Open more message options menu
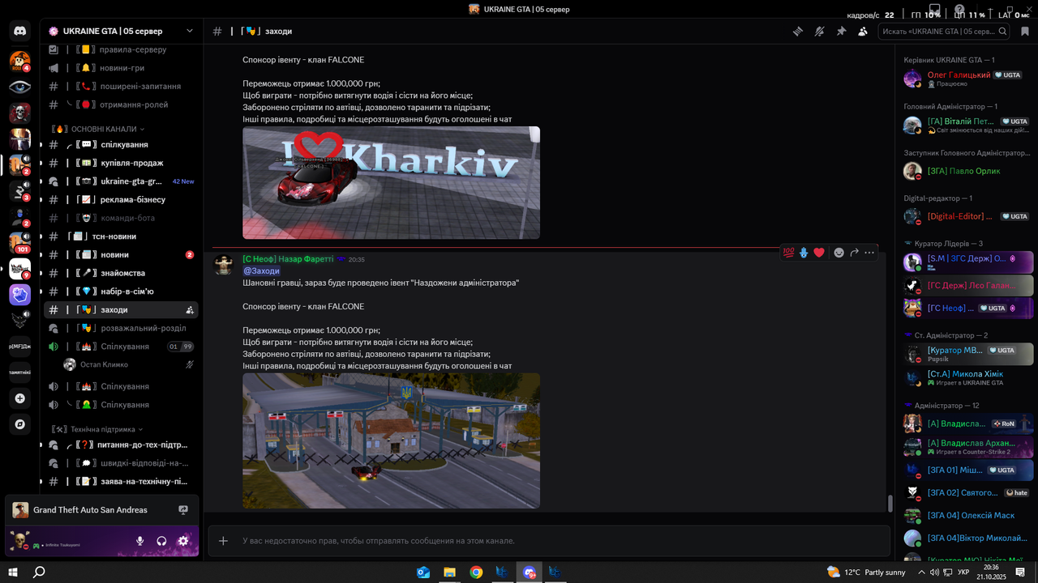1038x583 pixels. [869, 253]
